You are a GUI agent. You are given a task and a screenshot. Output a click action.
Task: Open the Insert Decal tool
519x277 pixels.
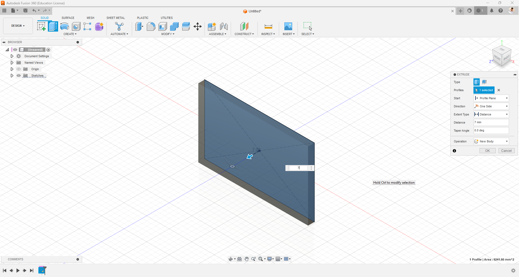pos(288,26)
